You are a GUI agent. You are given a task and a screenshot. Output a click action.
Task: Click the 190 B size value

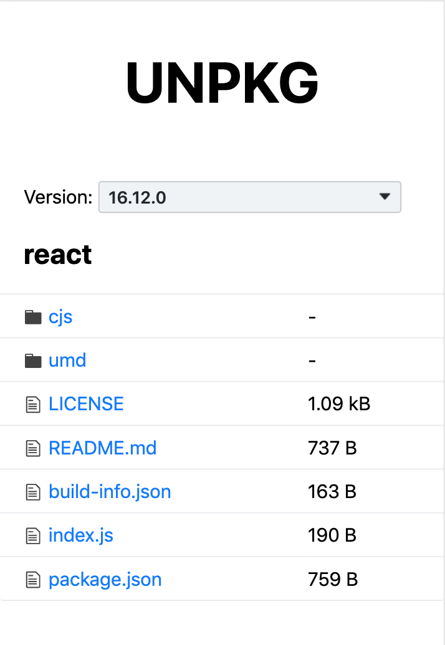click(332, 535)
